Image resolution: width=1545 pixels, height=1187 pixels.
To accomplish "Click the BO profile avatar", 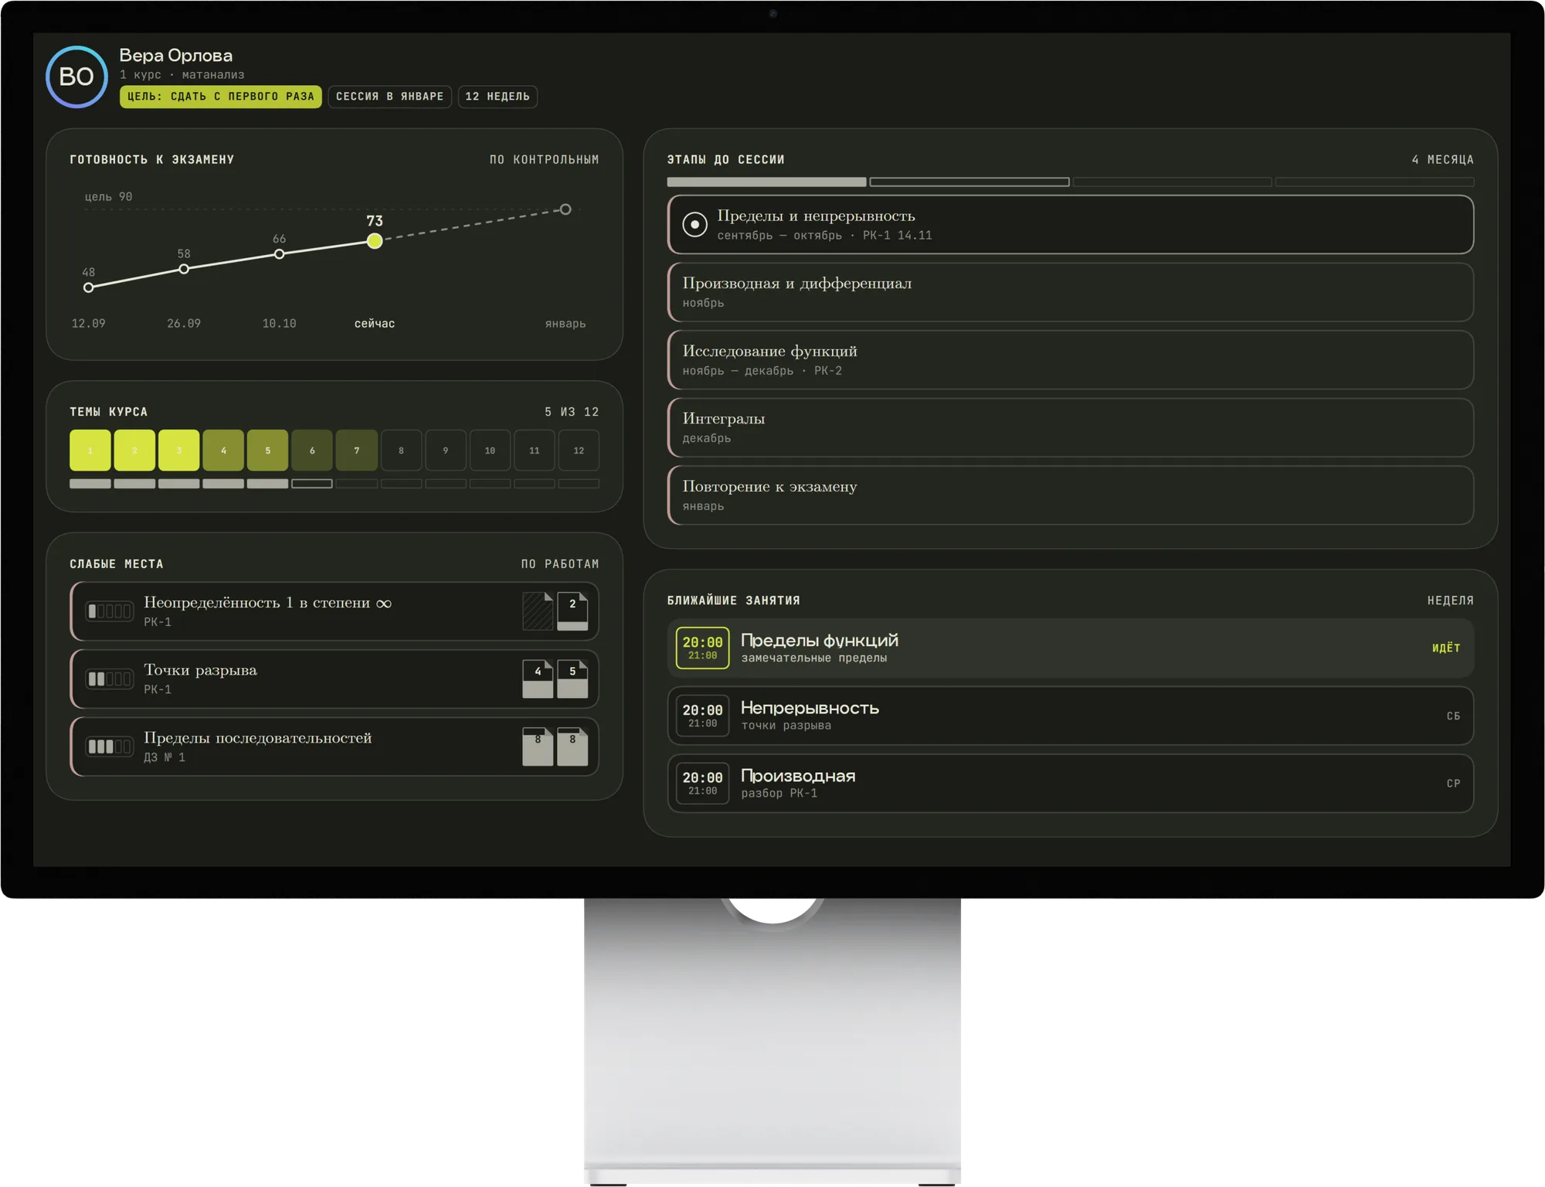I will tap(76, 77).
